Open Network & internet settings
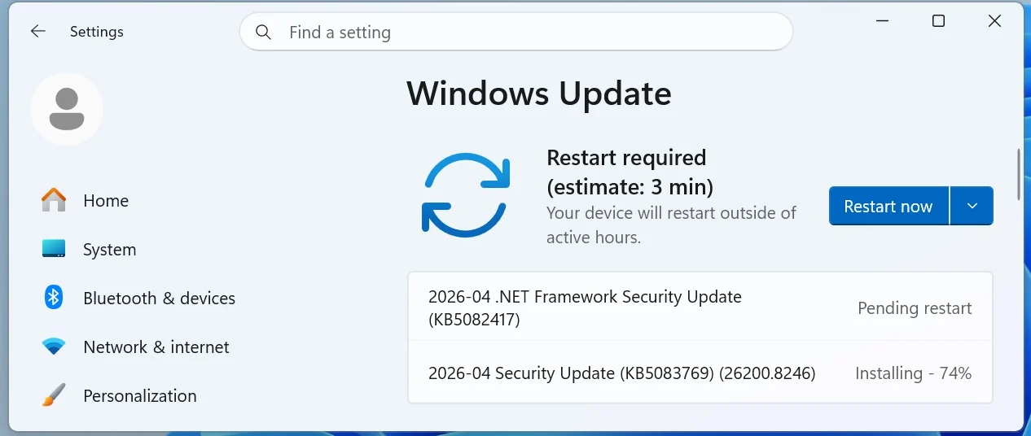Viewport: 1031px width, 436px height. pos(156,347)
